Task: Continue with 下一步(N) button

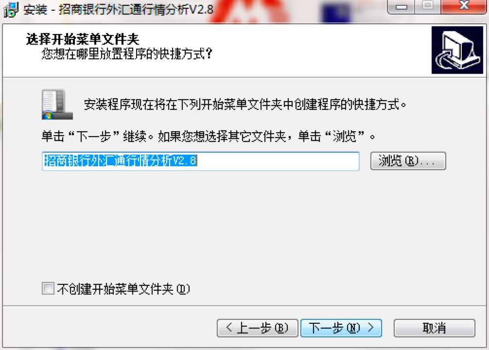Action: point(341,328)
